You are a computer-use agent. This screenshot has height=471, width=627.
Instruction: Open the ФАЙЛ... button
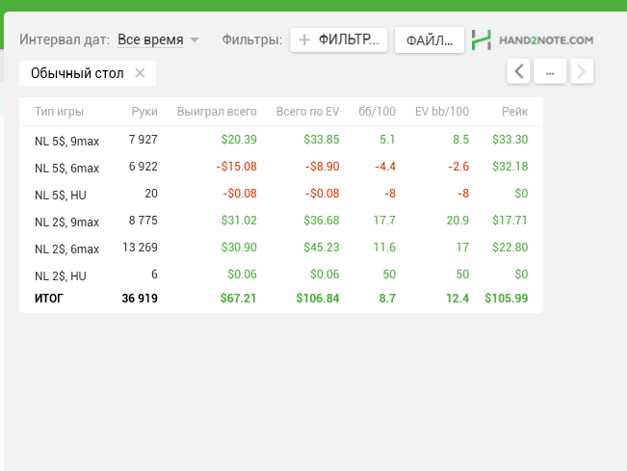(430, 40)
